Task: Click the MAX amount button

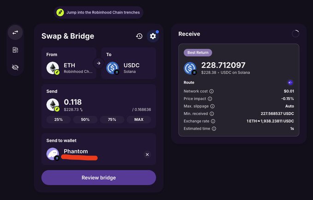Action: (139, 119)
